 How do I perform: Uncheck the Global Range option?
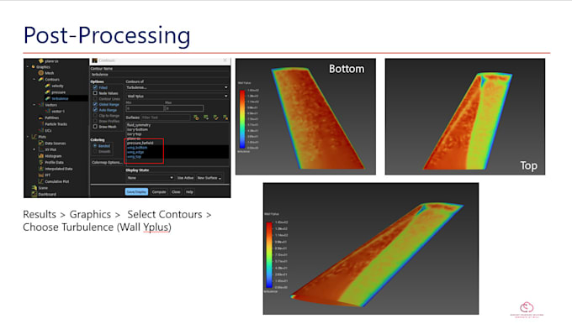tap(95, 104)
